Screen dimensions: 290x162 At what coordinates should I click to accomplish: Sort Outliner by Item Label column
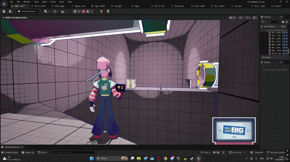point(269,27)
